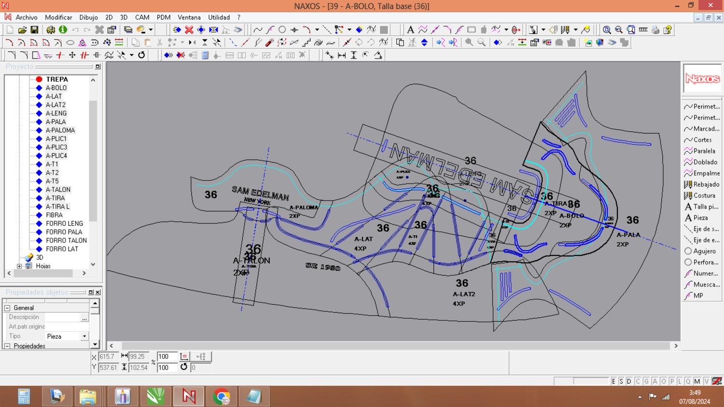
Task: Select the text 'A' tool
Action: pyautogui.click(x=410, y=30)
